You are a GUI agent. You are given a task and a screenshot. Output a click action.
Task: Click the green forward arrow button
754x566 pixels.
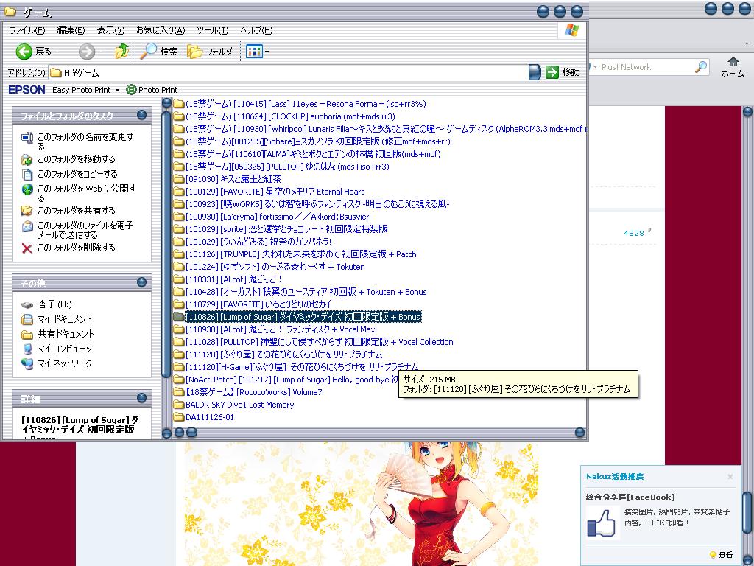87,51
